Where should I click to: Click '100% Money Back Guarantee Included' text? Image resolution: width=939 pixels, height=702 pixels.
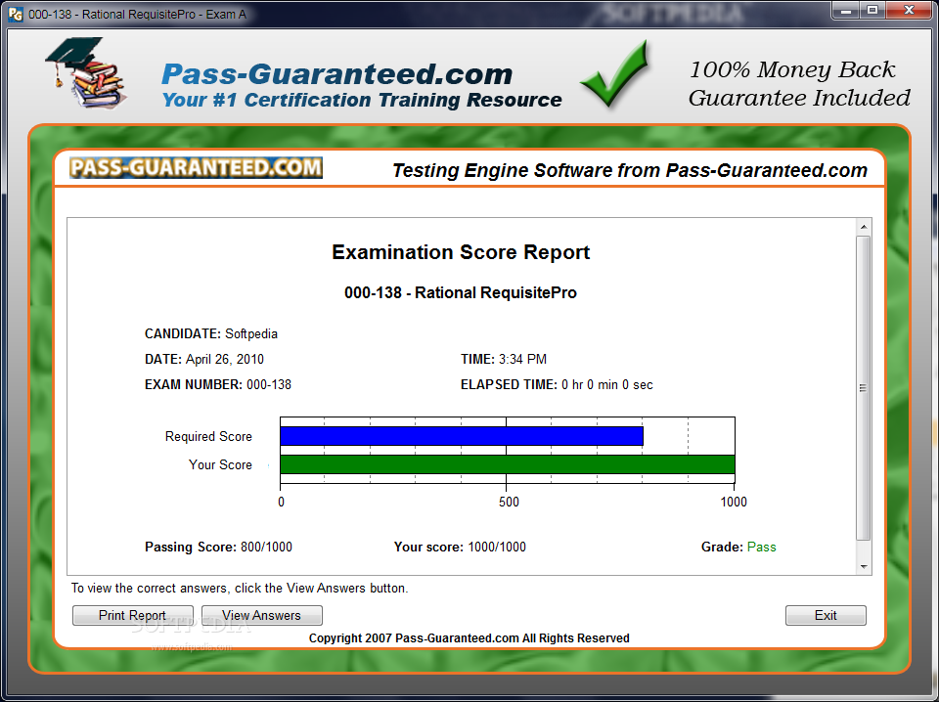tap(799, 84)
